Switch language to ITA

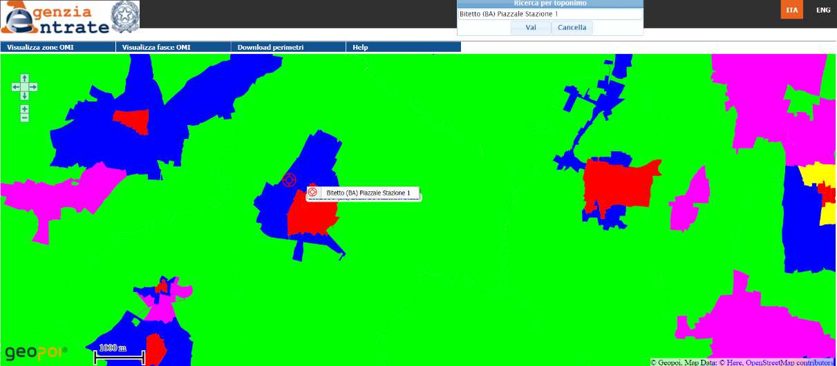pos(791,10)
